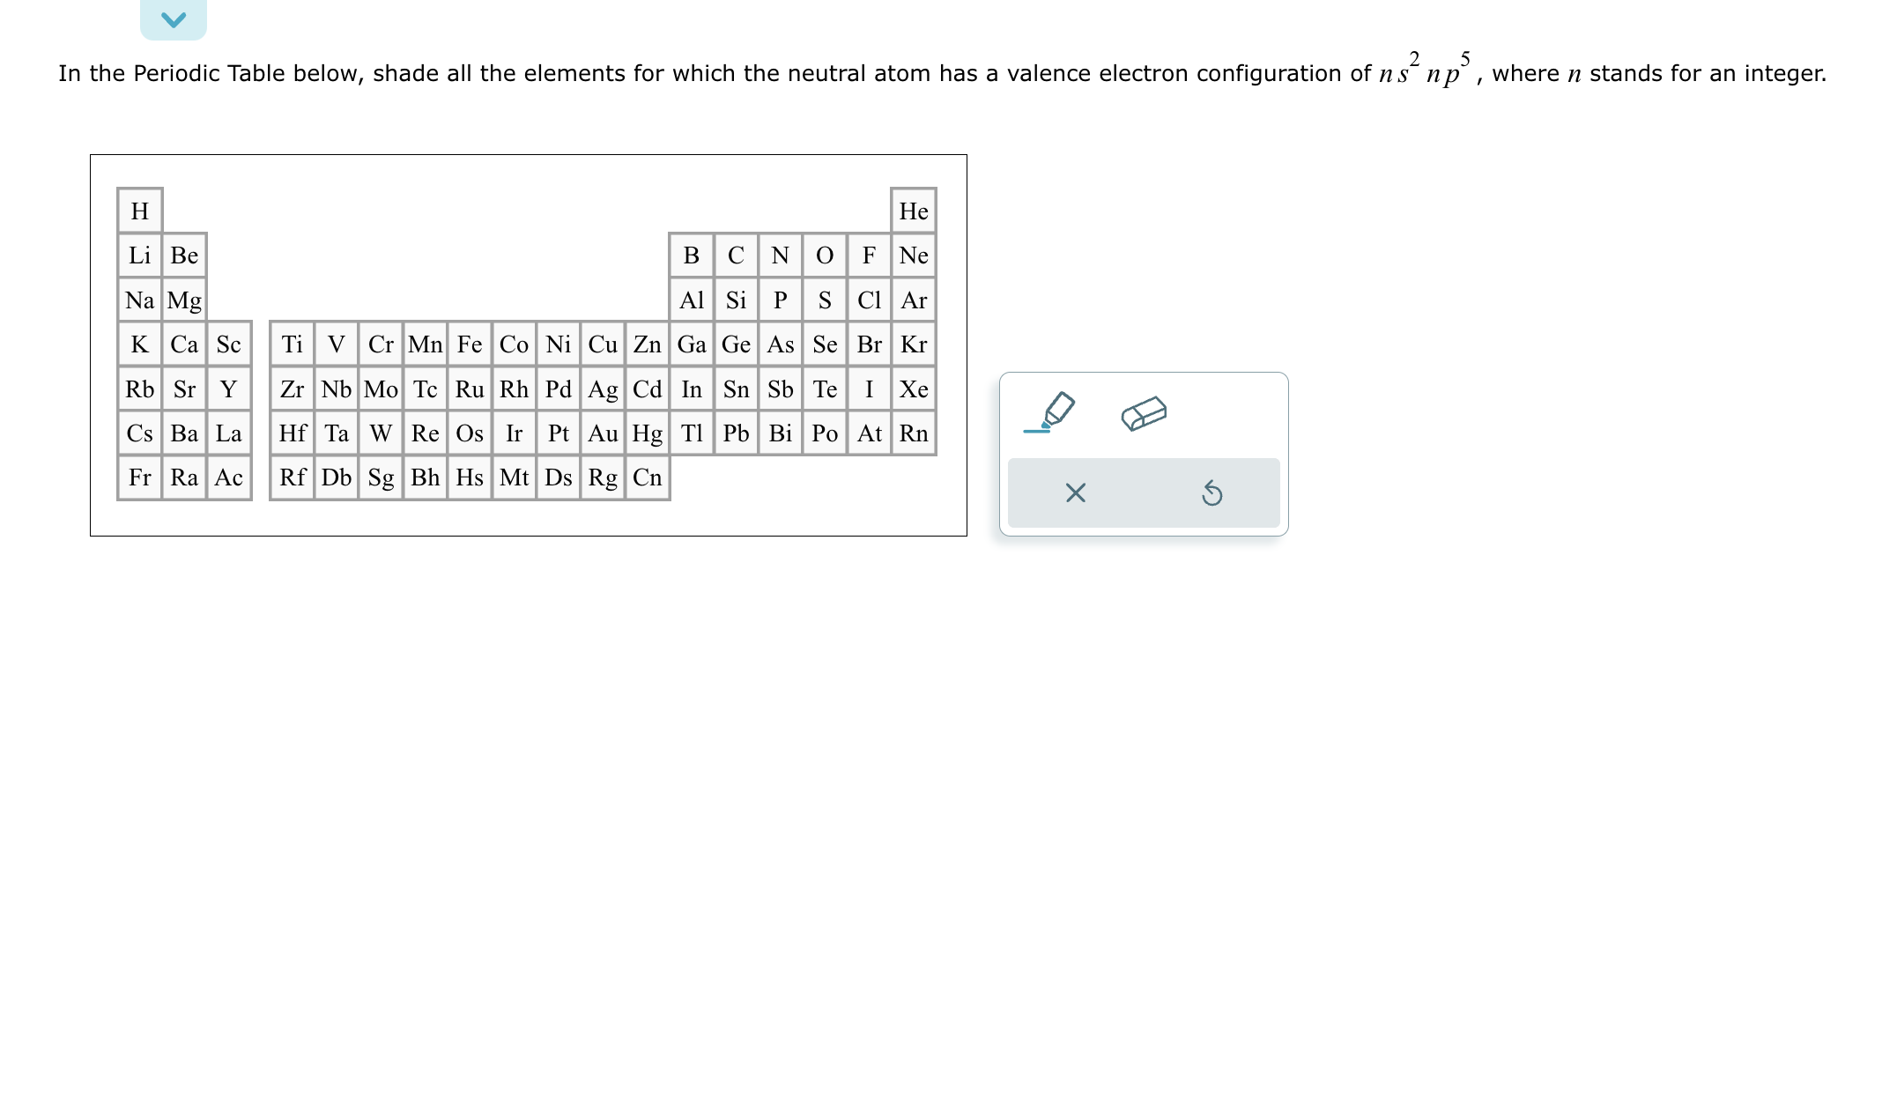
Task: Click the Uranium-row cell labeled Rf
Action: point(294,478)
